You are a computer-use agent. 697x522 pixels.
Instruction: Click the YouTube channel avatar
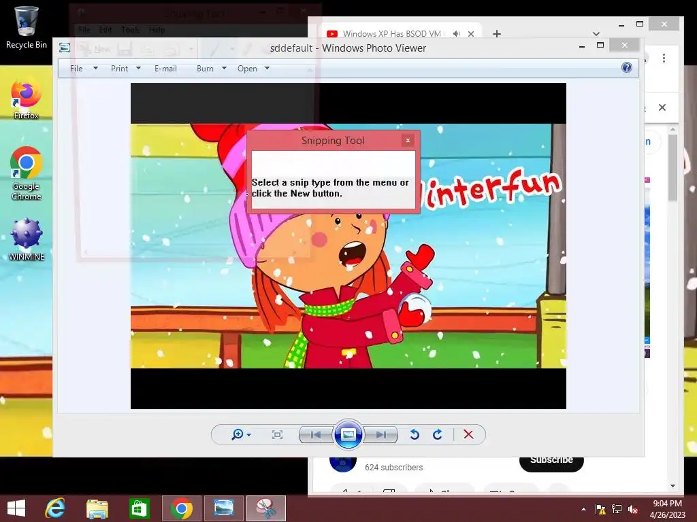pos(343,464)
